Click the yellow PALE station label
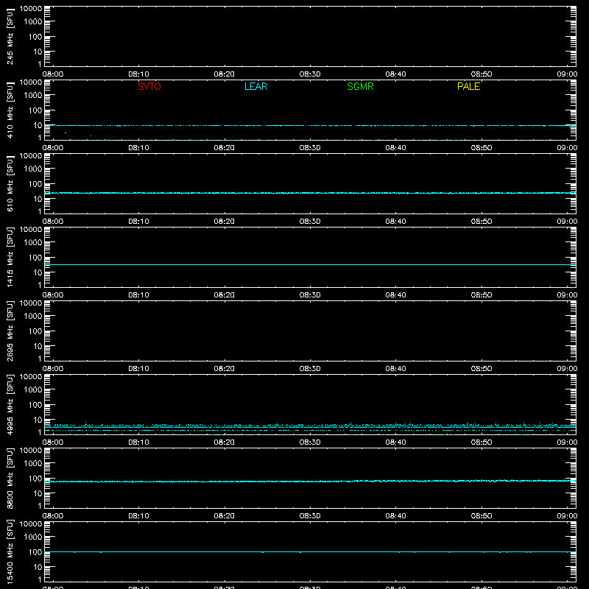The image size is (589, 589). [x=468, y=86]
